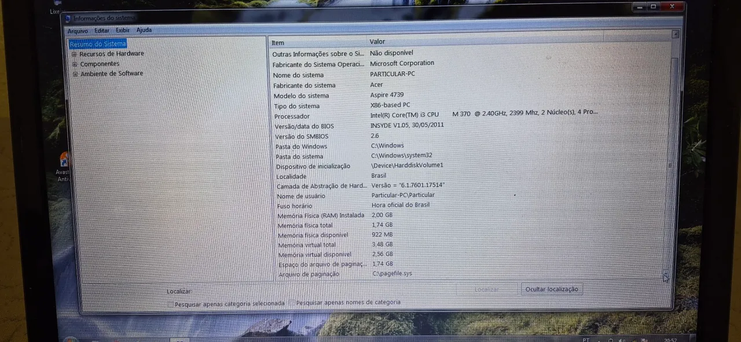Select the Ambiente de Software node
The image size is (741, 342).
[112, 73]
